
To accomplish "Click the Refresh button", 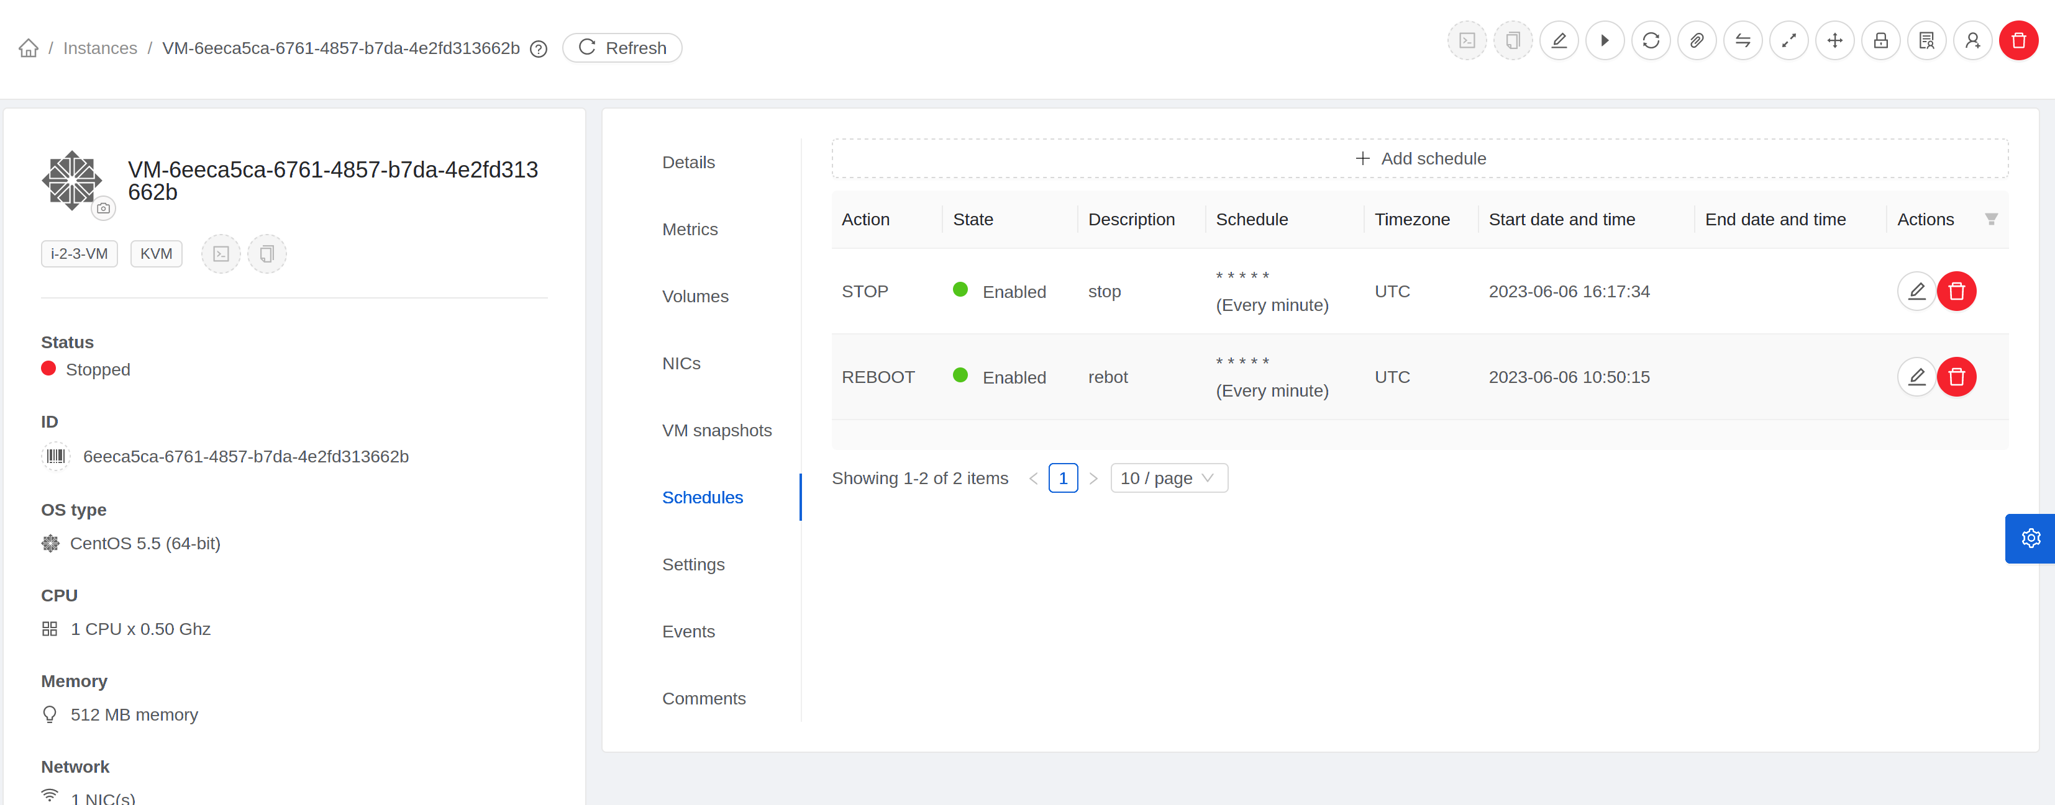I will 621,48.
